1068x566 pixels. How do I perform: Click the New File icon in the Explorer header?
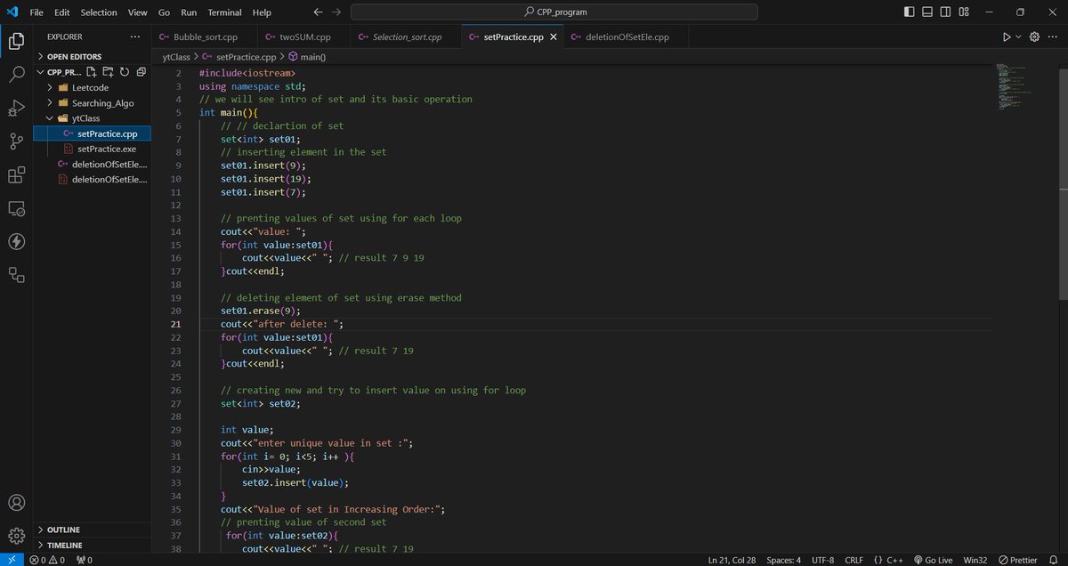click(x=92, y=72)
